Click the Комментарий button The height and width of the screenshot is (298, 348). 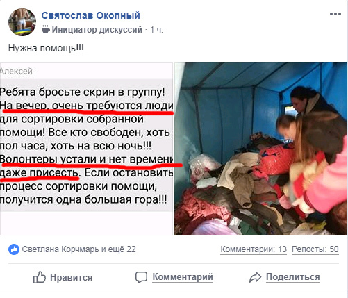tap(174, 277)
